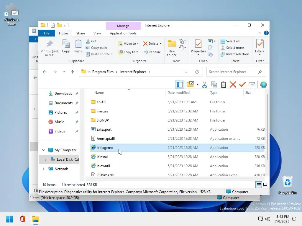The width and height of the screenshot is (302, 226).
Task: Click the globe toolbar icon
Action: tap(263, 84)
